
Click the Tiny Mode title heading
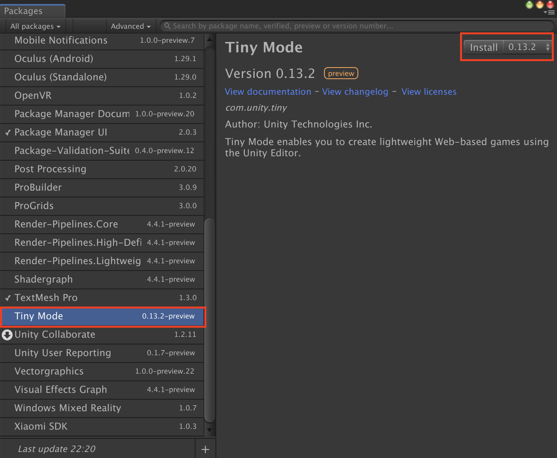point(264,47)
